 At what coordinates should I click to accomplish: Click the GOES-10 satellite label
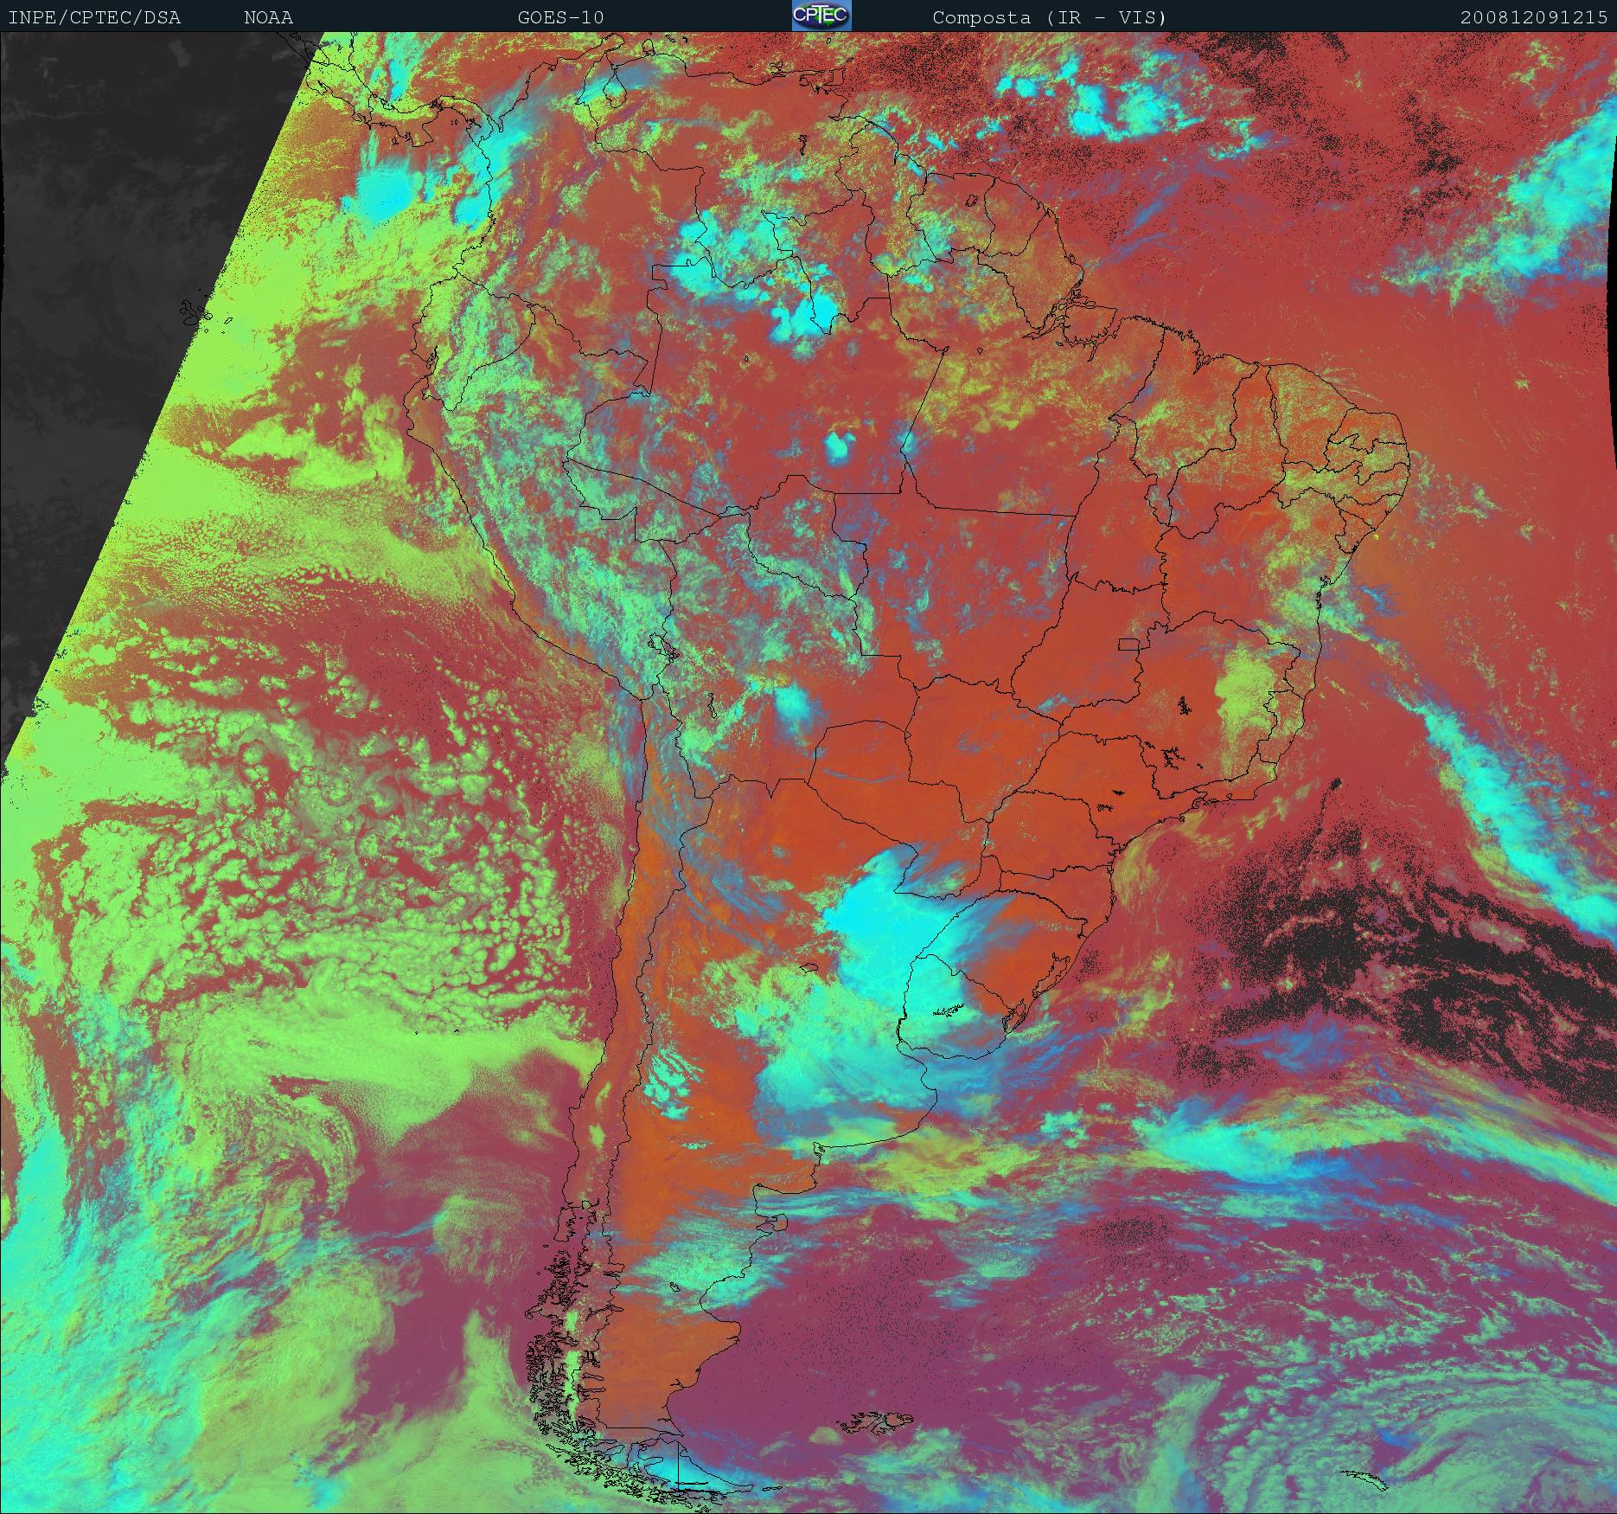(561, 17)
